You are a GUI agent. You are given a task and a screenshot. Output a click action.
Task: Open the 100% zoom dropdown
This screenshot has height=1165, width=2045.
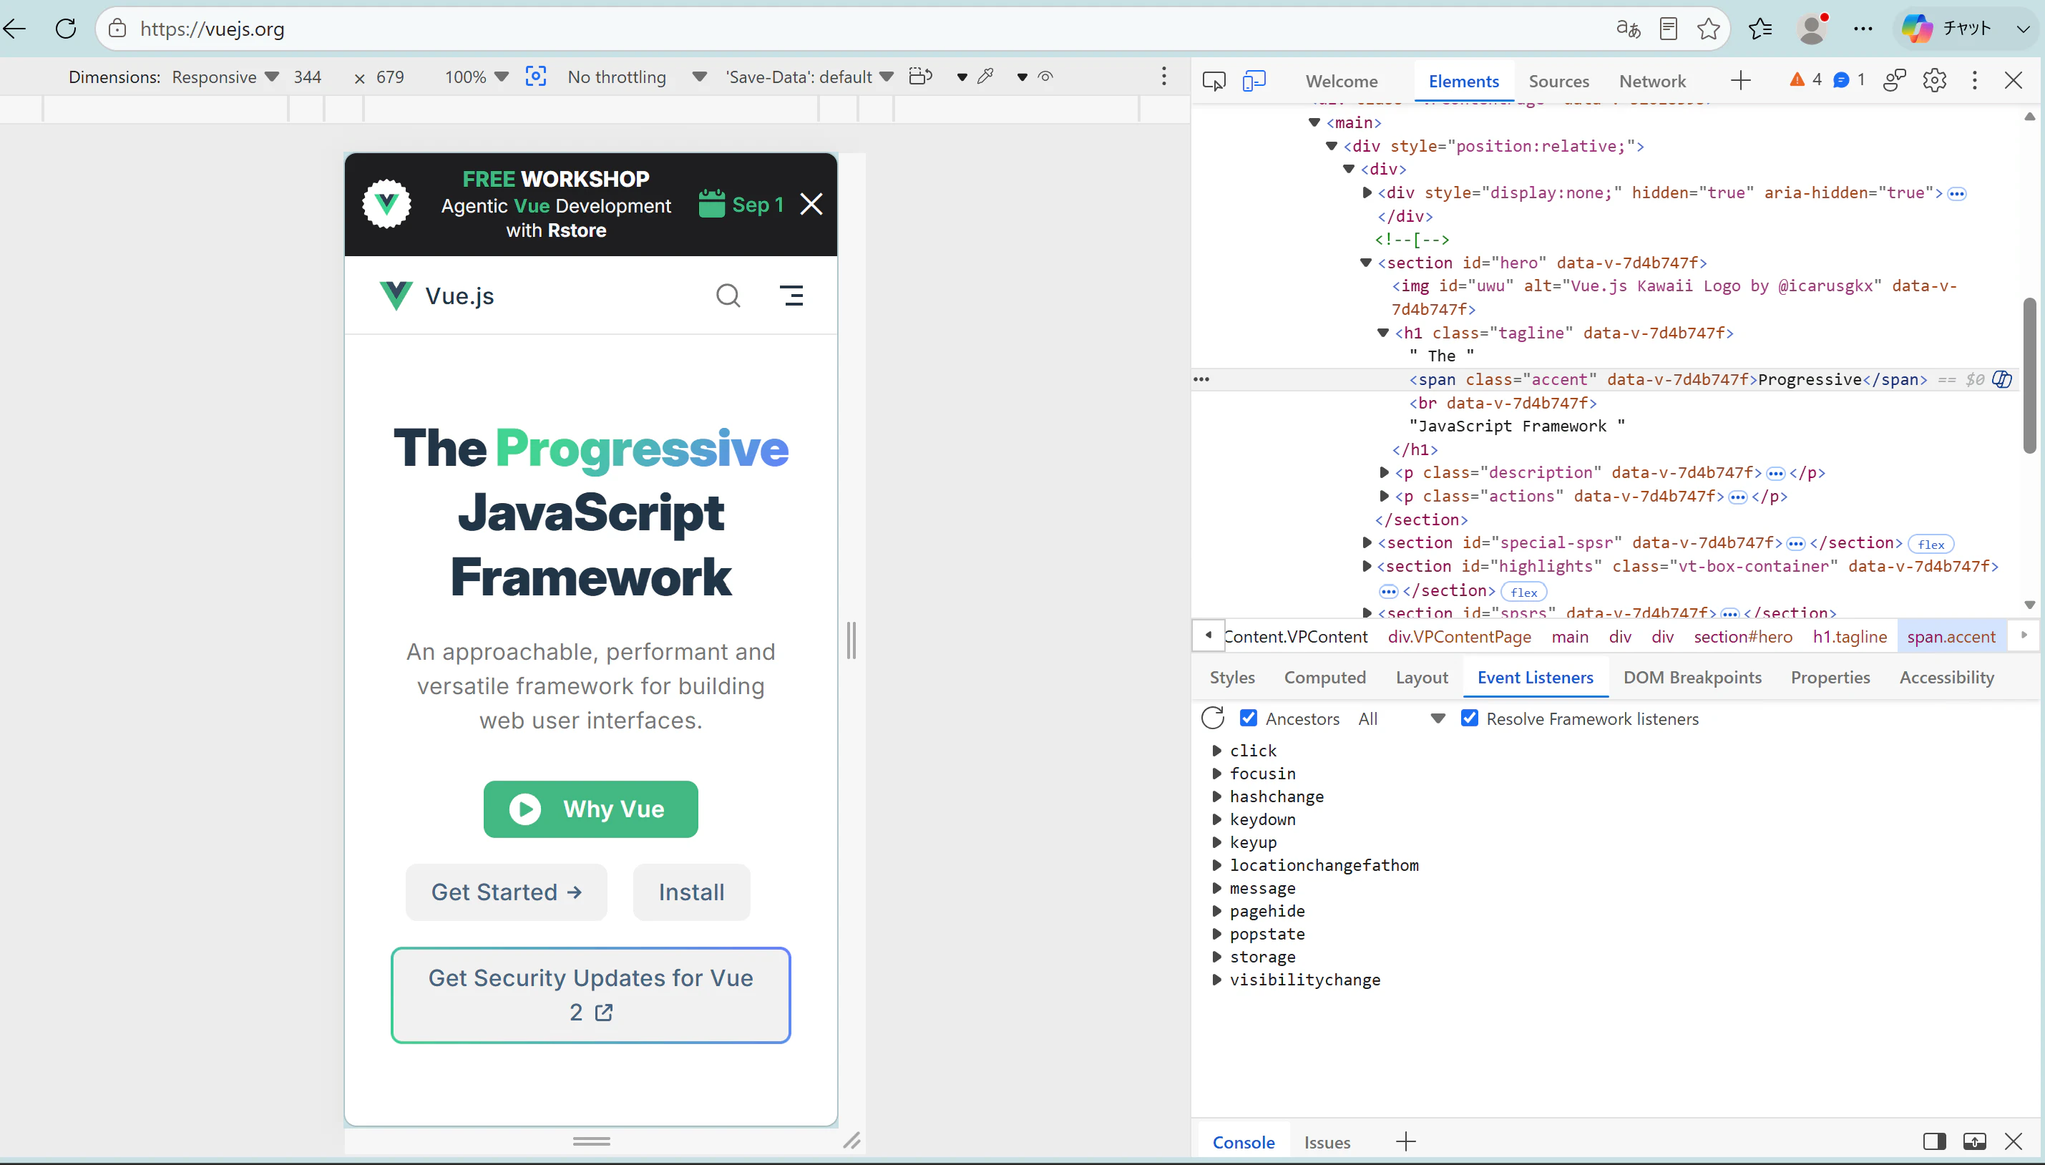pyautogui.click(x=476, y=77)
